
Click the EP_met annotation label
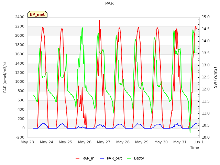click(x=37, y=14)
